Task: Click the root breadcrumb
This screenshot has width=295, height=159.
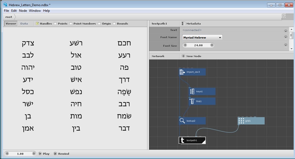Action: pyautogui.click(x=9, y=17)
